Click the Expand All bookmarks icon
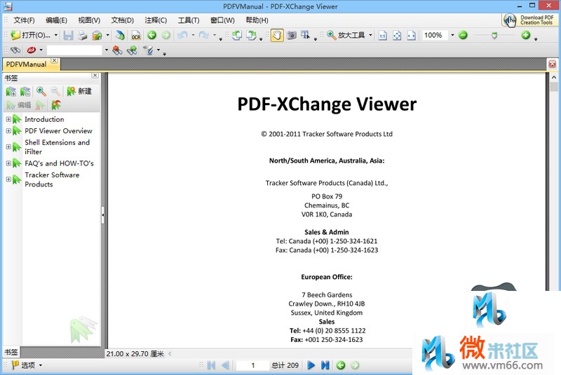The width and height of the screenshot is (561, 375). pyautogui.click(x=11, y=92)
